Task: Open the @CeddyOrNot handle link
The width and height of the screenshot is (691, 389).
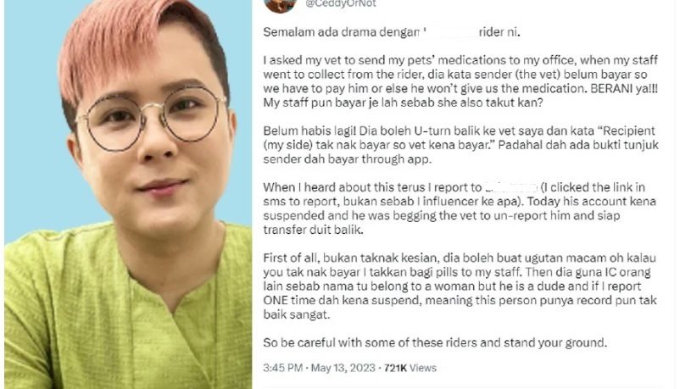Action: click(x=341, y=4)
